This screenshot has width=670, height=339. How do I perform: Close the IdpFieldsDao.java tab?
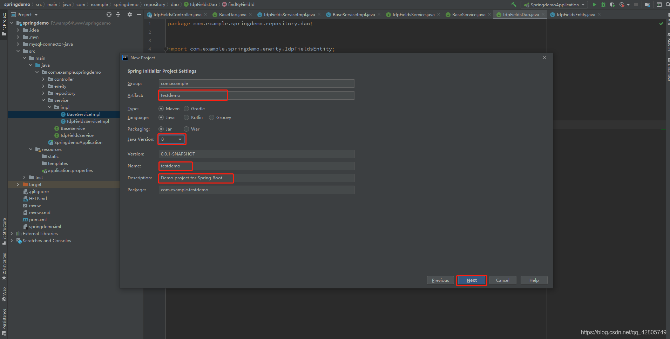543,14
